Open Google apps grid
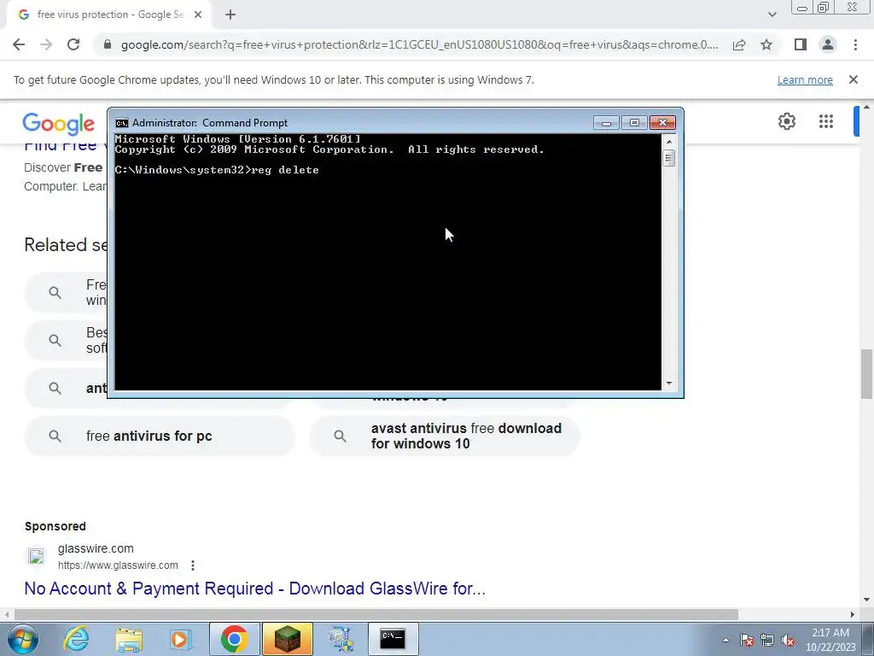The height and width of the screenshot is (656, 874). tap(826, 121)
